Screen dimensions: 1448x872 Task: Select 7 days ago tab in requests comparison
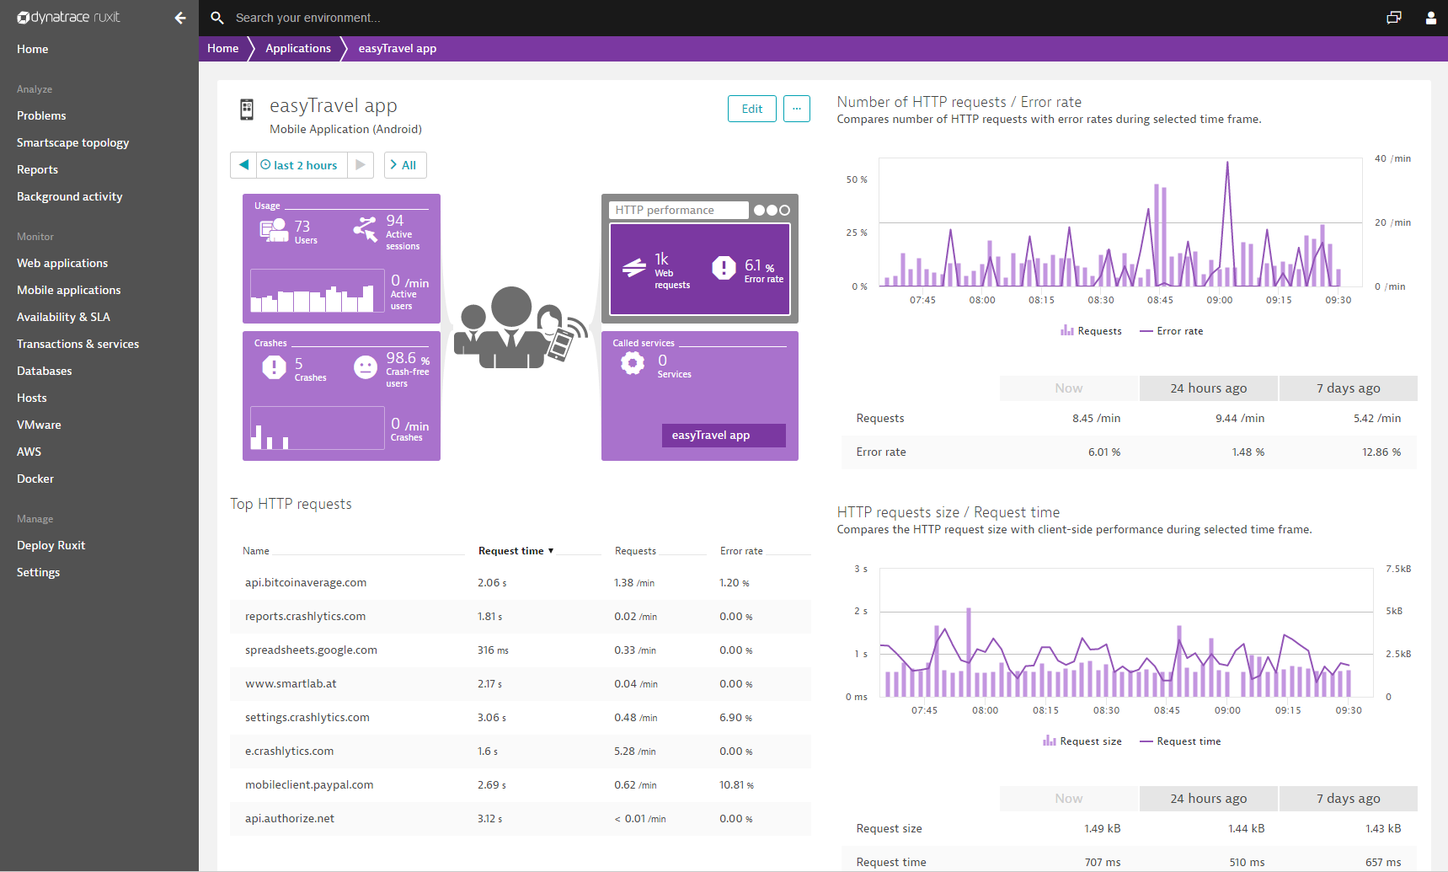[x=1349, y=388]
